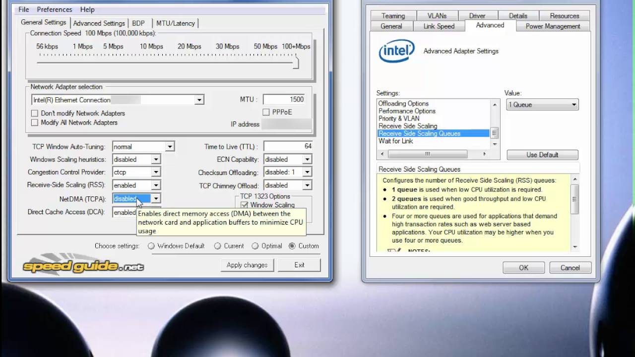Click the Settings list scroll-down arrow
The width and height of the screenshot is (635, 357).
tap(495, 144)
